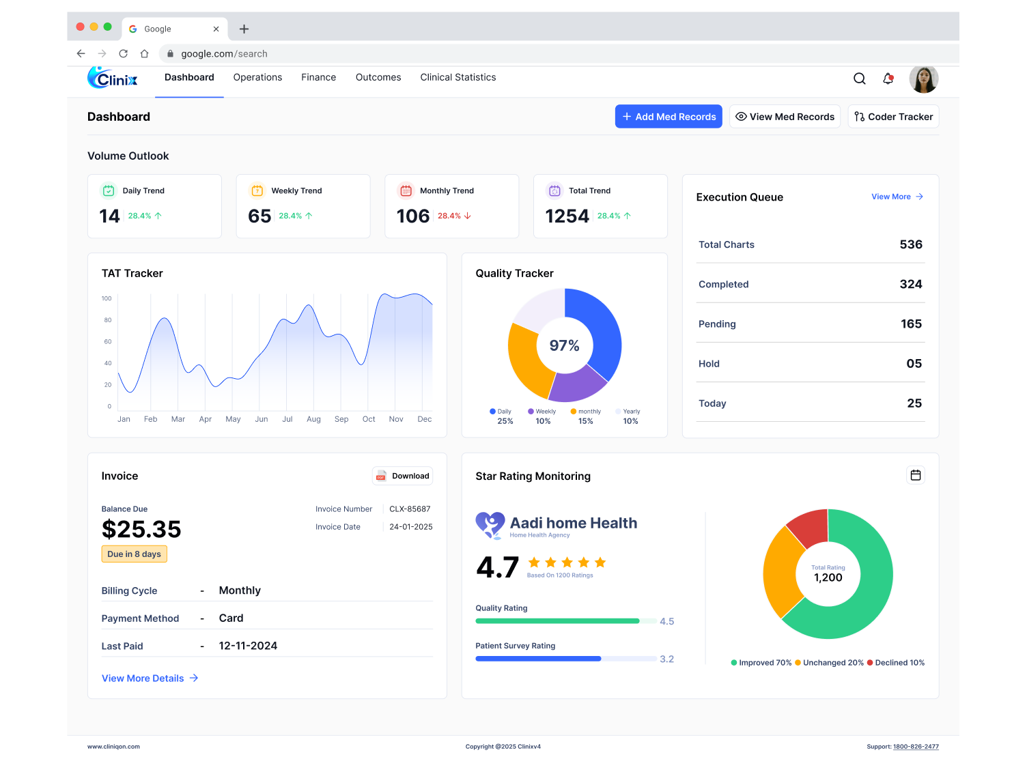Open the Coder Tracker button
This screenshot has width=1027, height=770.
tap(893, 117)
